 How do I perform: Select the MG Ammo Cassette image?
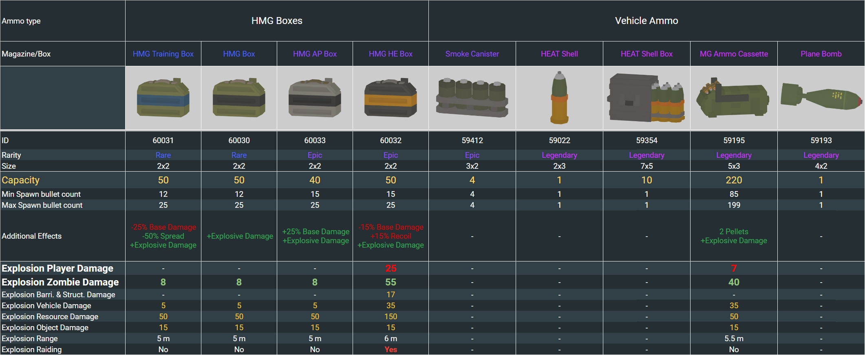coord(734,98)
